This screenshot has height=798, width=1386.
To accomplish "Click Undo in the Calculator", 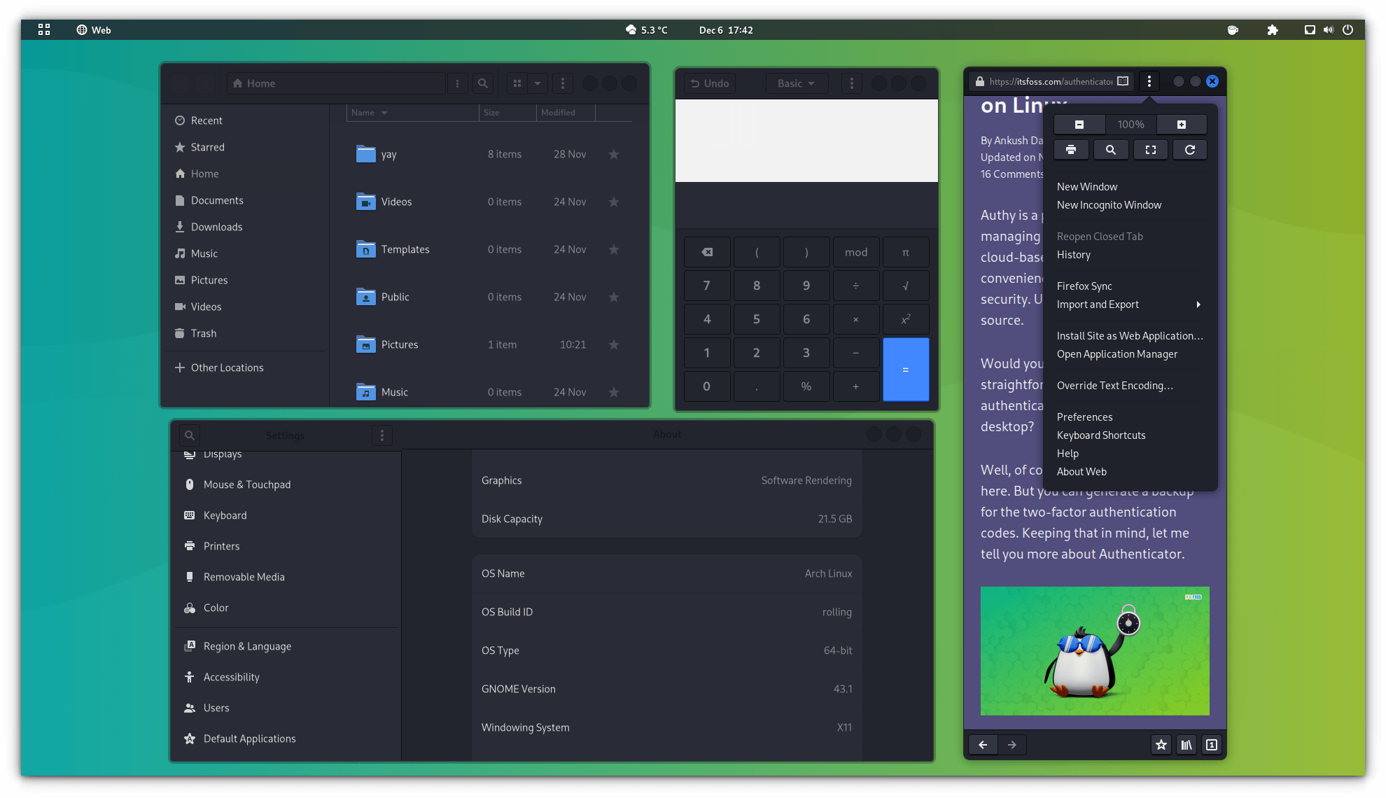I will (709, 83).
